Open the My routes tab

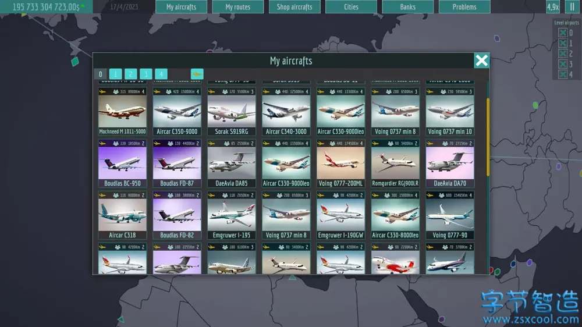tap(238, 6)
